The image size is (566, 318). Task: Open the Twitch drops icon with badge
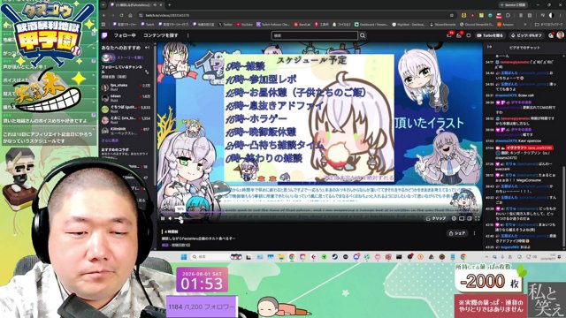coord(459,35)
